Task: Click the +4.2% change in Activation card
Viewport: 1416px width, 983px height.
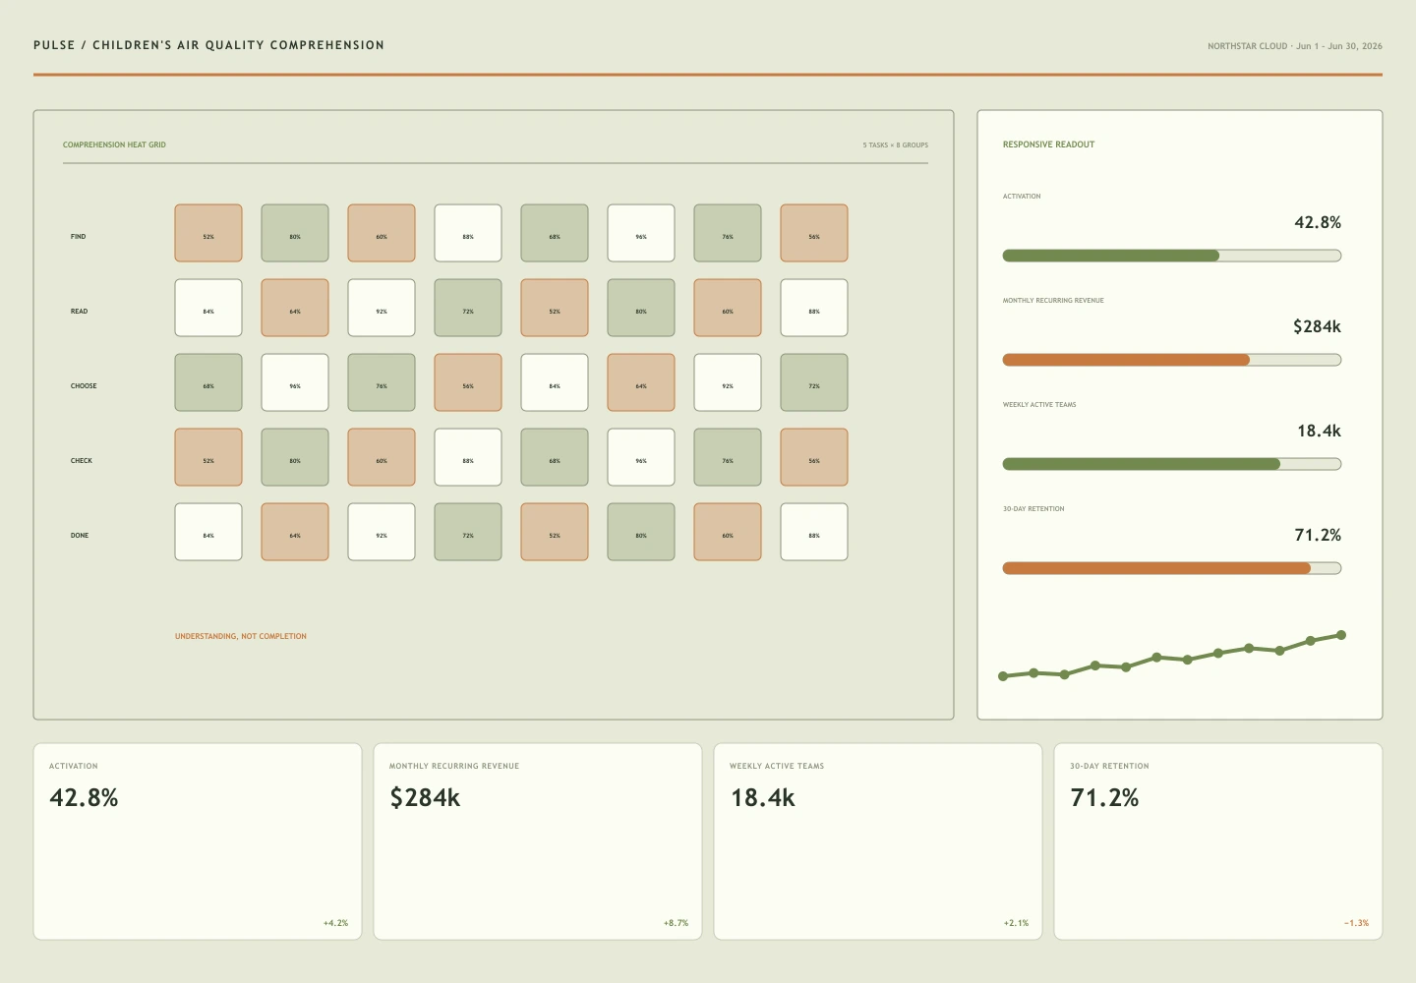Action: click(x=335, y=923)
